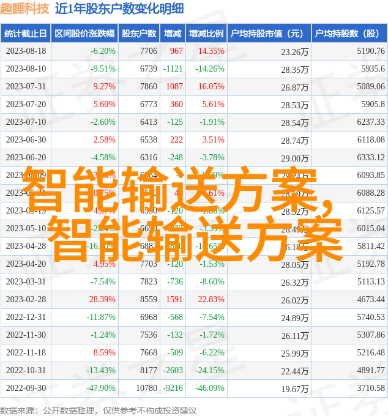This screenshot has width=388, height=416.
Task: Select the 股东户数 column header
Action: [139, 34]
